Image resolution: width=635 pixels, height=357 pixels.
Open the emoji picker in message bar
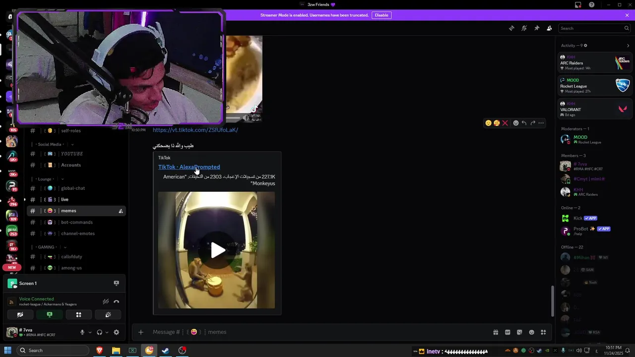[532, 332]
